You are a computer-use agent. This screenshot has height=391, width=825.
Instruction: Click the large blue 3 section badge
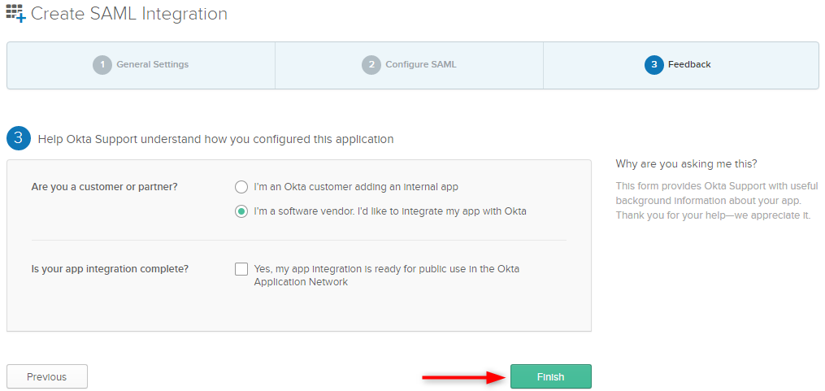tap(19, 139)
